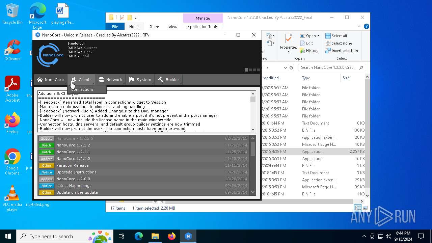Open the Upgrade Instructions notice
This screenshot has height=243, width=432.
(144, 172)
